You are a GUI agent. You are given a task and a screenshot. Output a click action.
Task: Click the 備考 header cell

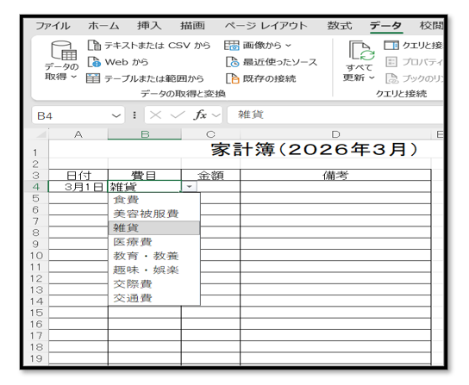click(335, 175)
